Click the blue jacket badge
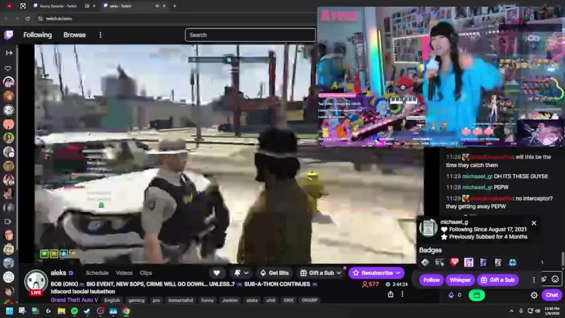Viewport: 565px width, 318px height. click(x=512, y=262)
